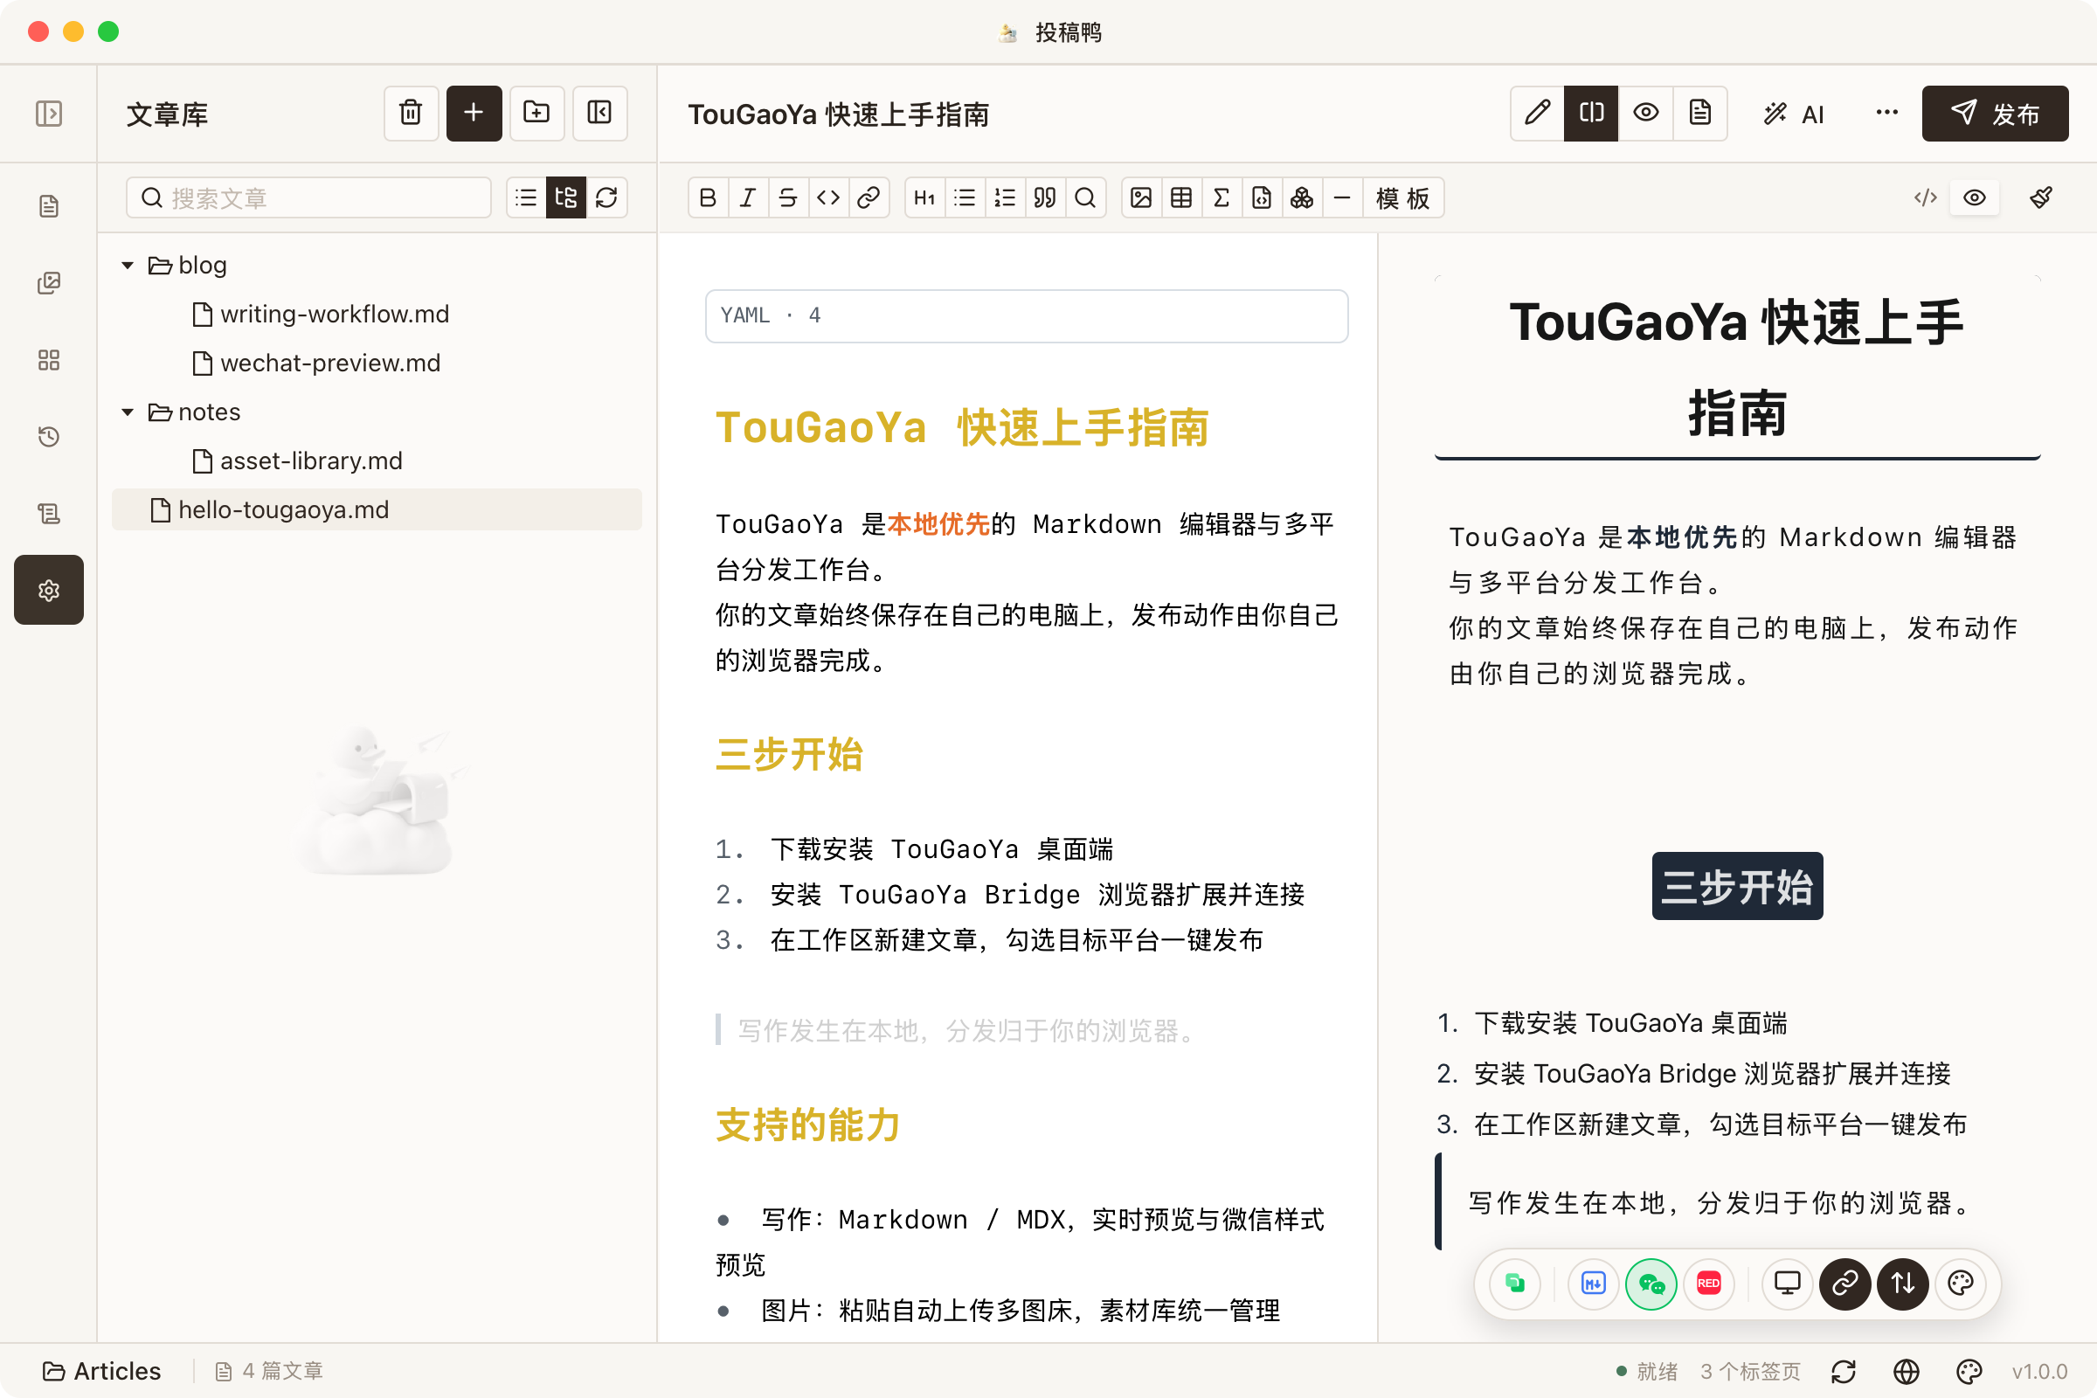This screenshot has width=2097, height=1398.
Task: Open the Articles workspace selector in the status bar
Action: 102,1371
